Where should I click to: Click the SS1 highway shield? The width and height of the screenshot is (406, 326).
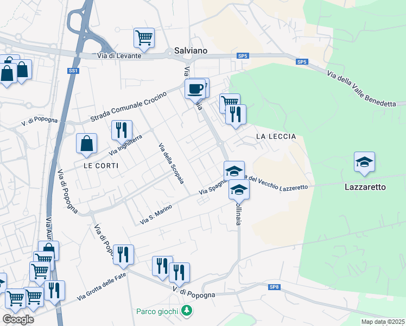coord(73,71)
